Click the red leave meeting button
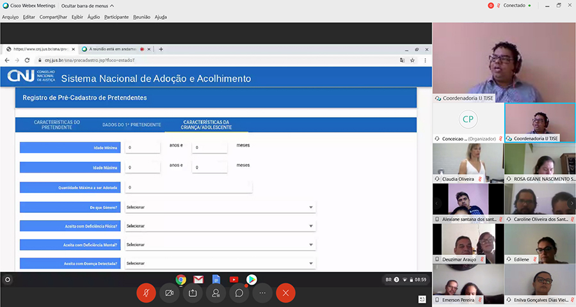Image resolution: width=576 pixels, height=307 pixels. click(x=285, y=292)
